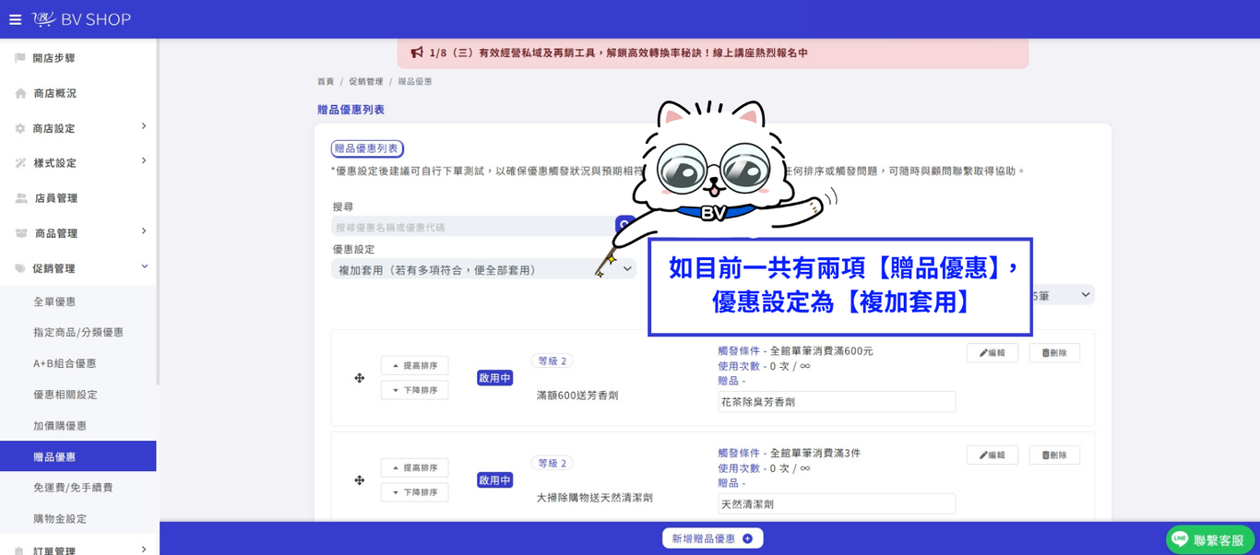The height and width of the screenshot is (555, 1260).
Task: Click the home icon beside 商店概況
Action: (x=20, y=93)
